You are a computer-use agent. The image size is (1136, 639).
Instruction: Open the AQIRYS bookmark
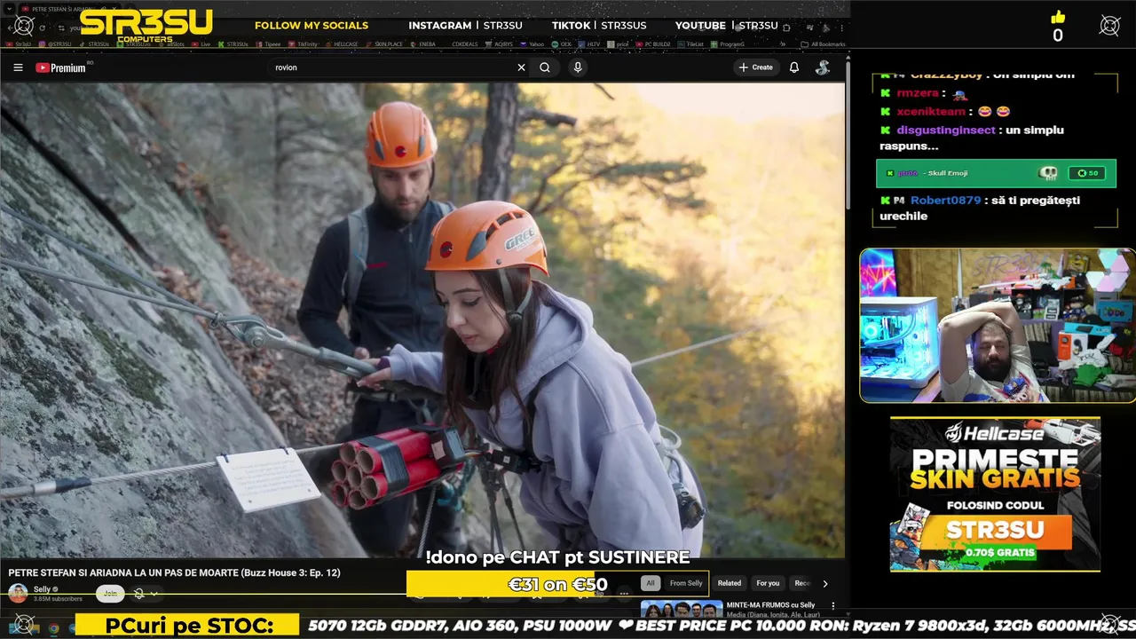pos(499,44)
